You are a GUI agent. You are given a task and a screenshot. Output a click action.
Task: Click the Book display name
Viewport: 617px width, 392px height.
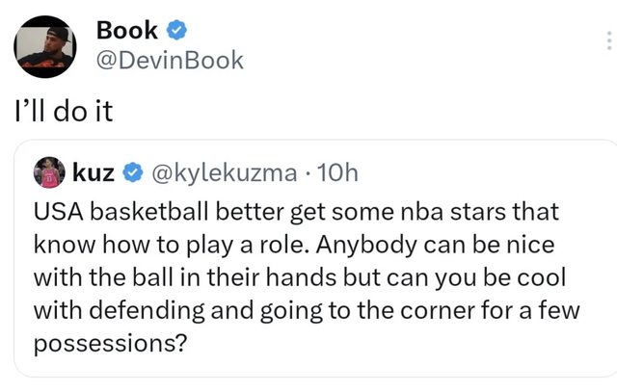click(127, 31)
